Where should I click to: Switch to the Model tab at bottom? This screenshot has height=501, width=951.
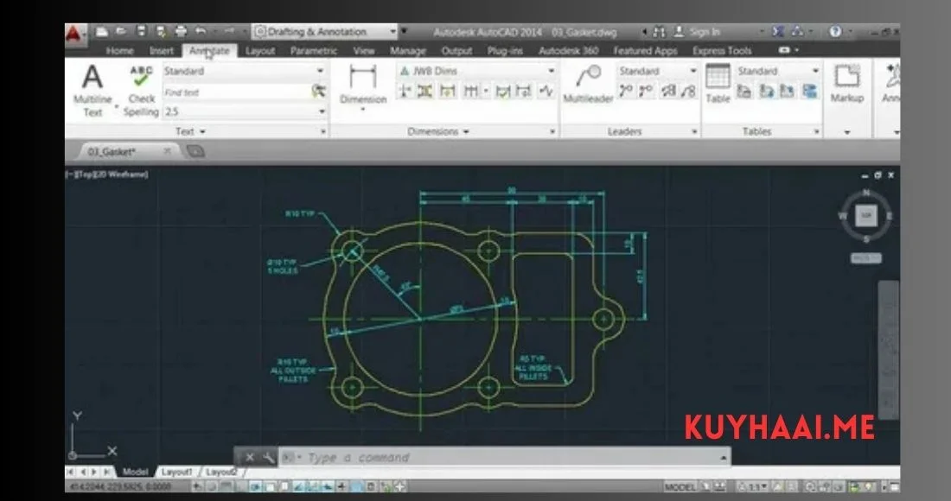(135, 472)
